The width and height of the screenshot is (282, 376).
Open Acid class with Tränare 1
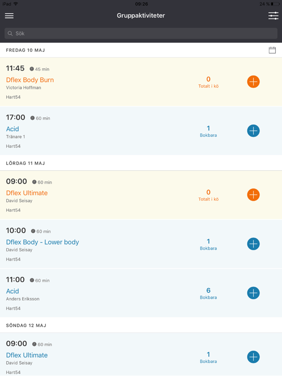click(x=12, y=129)
